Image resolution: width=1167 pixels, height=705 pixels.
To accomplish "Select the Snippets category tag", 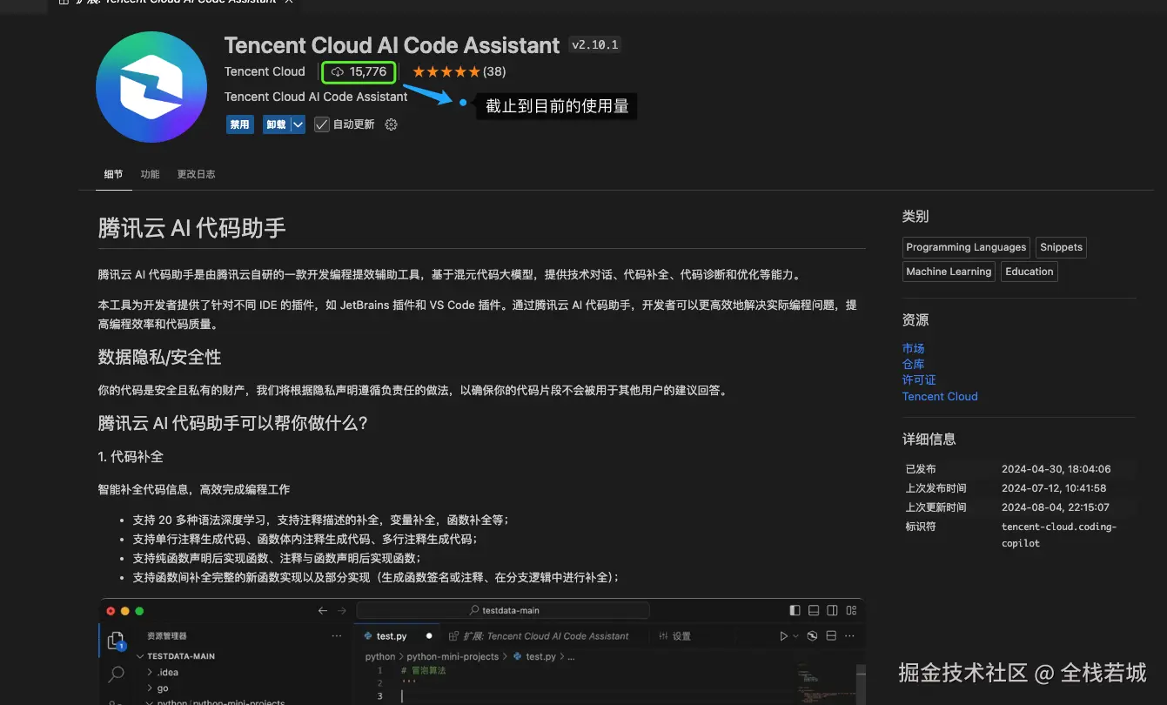I will point(1061,247).
